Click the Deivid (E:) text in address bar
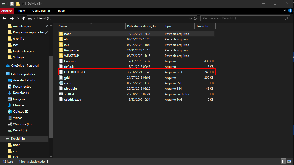 coord(45,18)
